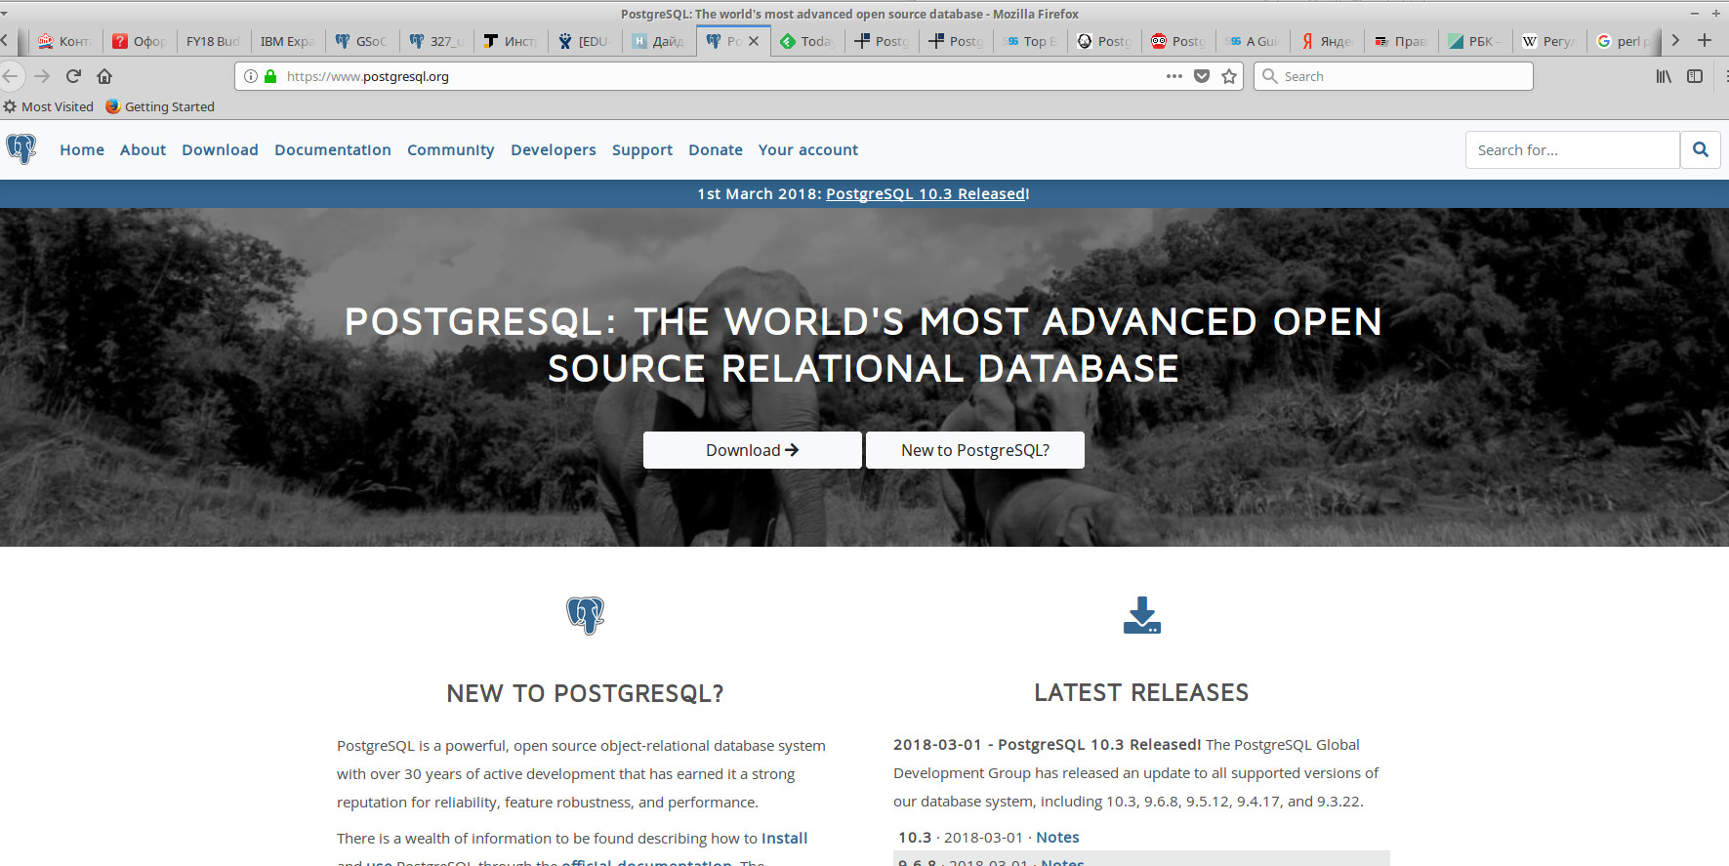Switch to the GSoC tab
Screen dimensions: 1729x866
(x=362, y=41)
